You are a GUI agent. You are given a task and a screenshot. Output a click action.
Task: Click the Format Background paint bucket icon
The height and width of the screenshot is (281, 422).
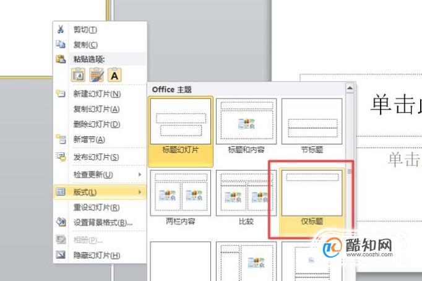point(61,222)
